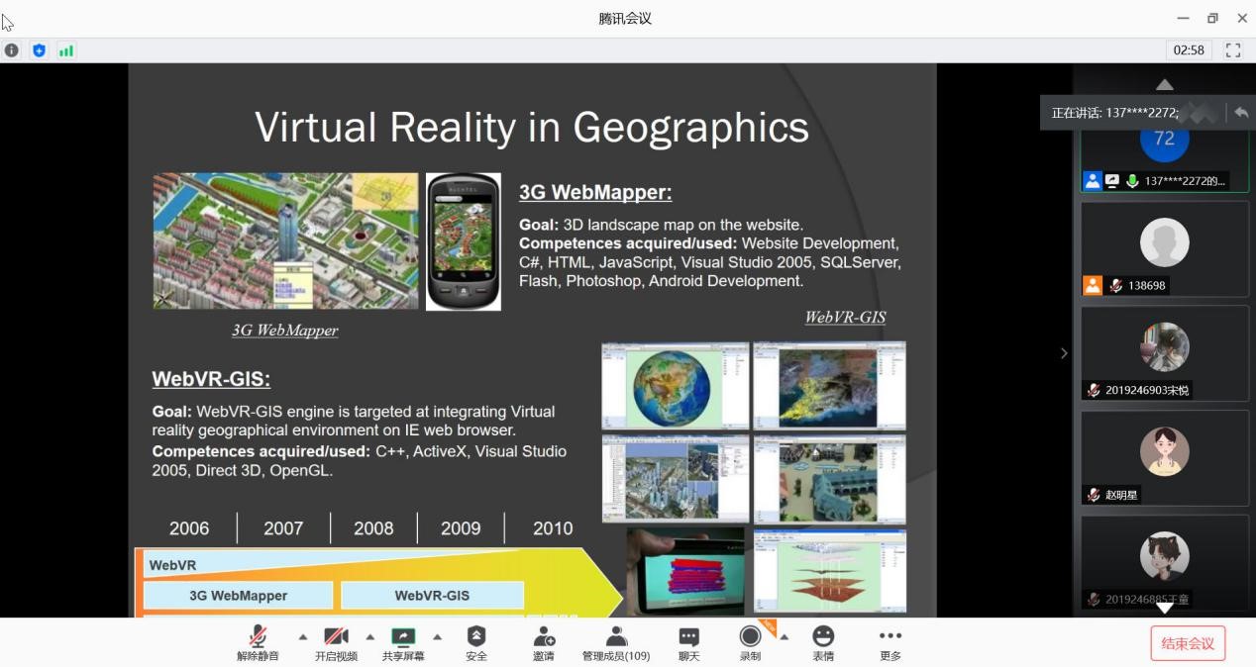Select the 2019246903宋悦 participant tile
Viewport: 1256px width, 667px height.
tap(1165, 353)
